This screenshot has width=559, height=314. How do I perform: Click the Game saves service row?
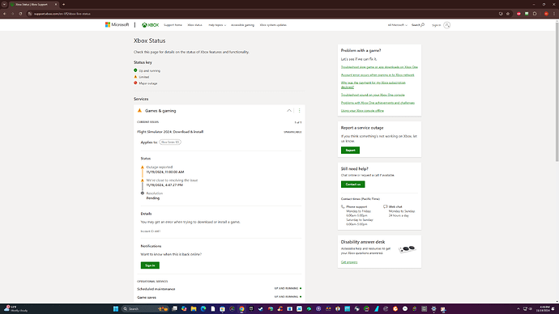click(220, 297)
